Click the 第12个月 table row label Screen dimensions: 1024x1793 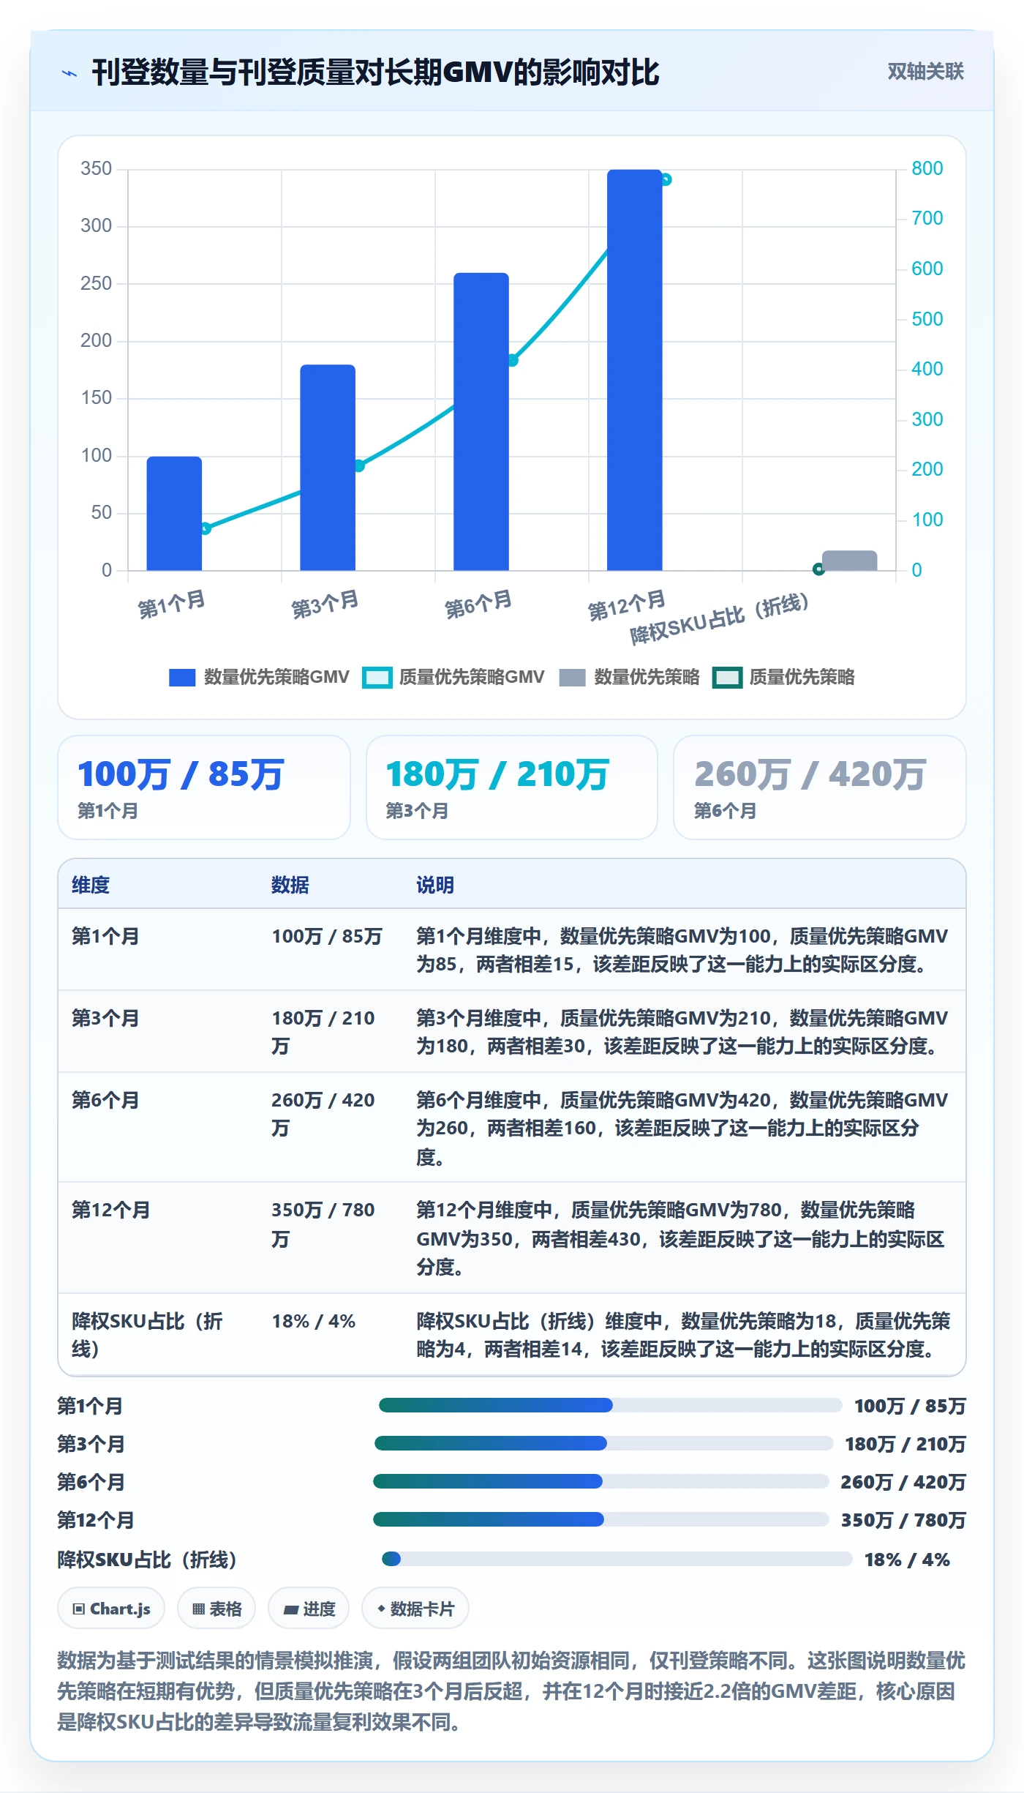pos(111,1210)
